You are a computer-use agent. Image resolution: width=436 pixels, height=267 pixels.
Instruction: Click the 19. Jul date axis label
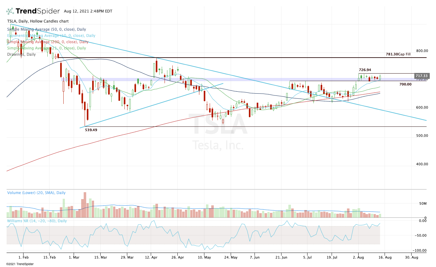(332, 258)
